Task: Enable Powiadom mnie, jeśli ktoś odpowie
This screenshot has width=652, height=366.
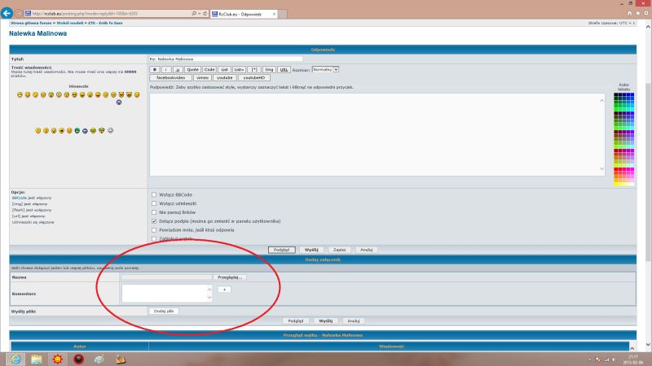Action: [x=154, y=230]
